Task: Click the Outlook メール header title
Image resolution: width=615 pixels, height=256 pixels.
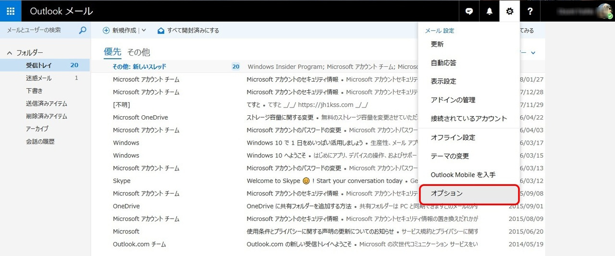Action: 61,11
